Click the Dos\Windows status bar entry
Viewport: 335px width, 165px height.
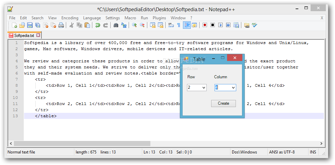point(244,152)
